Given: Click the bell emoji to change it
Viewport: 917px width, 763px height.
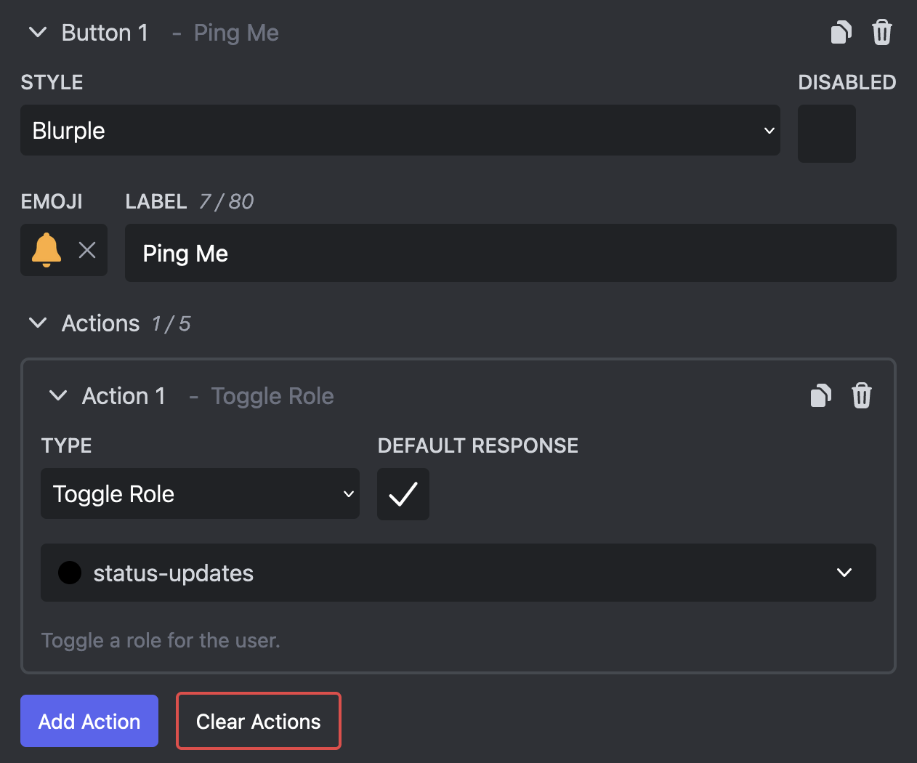Looking at the screenshot, I should [47, 250].
